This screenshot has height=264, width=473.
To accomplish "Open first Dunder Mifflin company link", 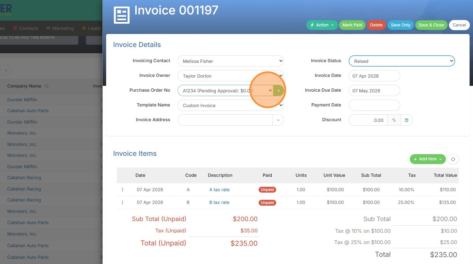I will point(22,100).
